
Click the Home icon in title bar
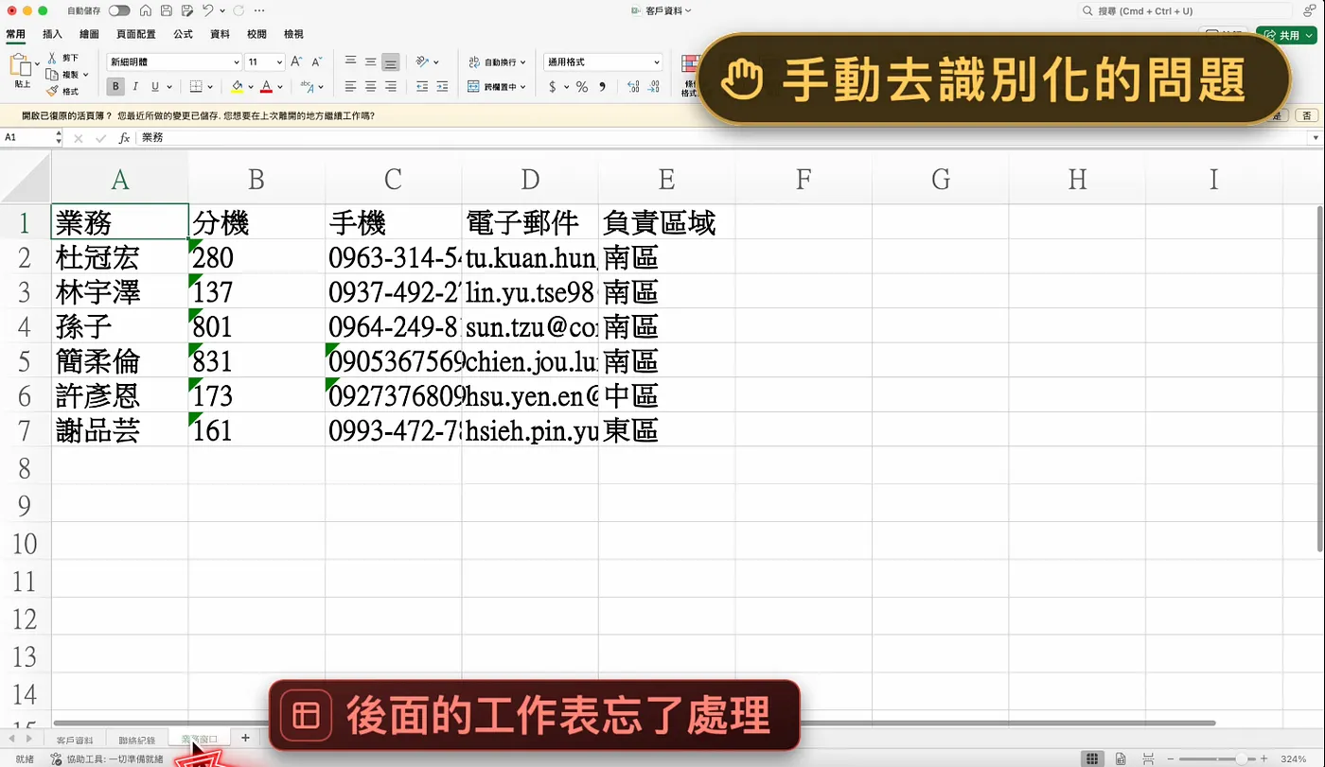(145, 10)
